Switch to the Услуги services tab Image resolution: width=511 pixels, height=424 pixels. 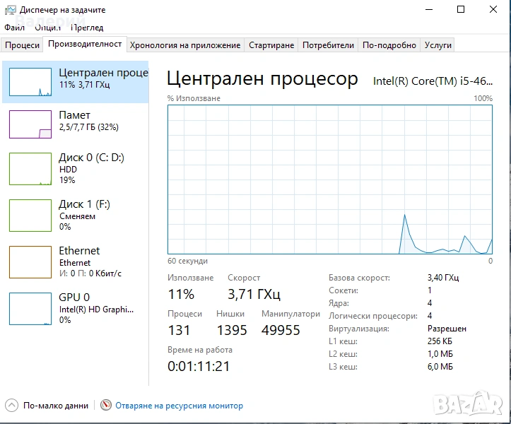[x=437, y=45]
